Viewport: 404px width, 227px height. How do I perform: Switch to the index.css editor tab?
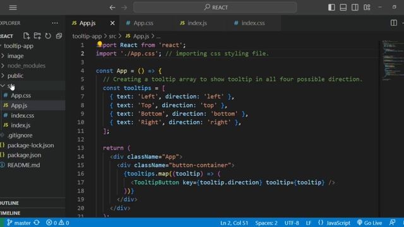coord(253,23)
